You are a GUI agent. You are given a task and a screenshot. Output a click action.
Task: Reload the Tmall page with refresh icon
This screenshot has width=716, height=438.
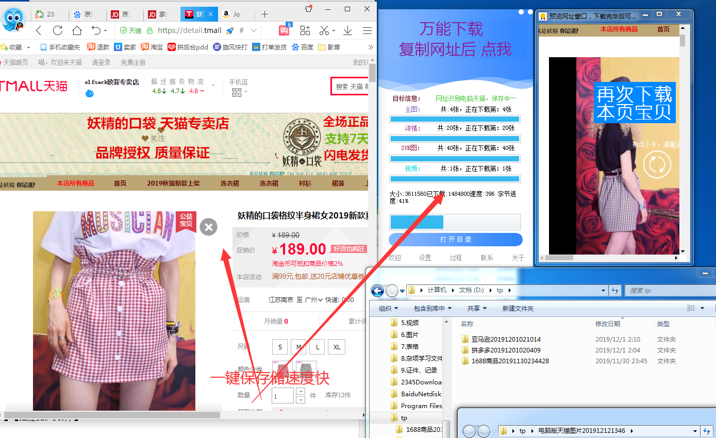58,30
